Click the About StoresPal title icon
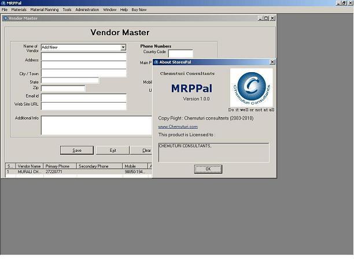 (156, 62)
